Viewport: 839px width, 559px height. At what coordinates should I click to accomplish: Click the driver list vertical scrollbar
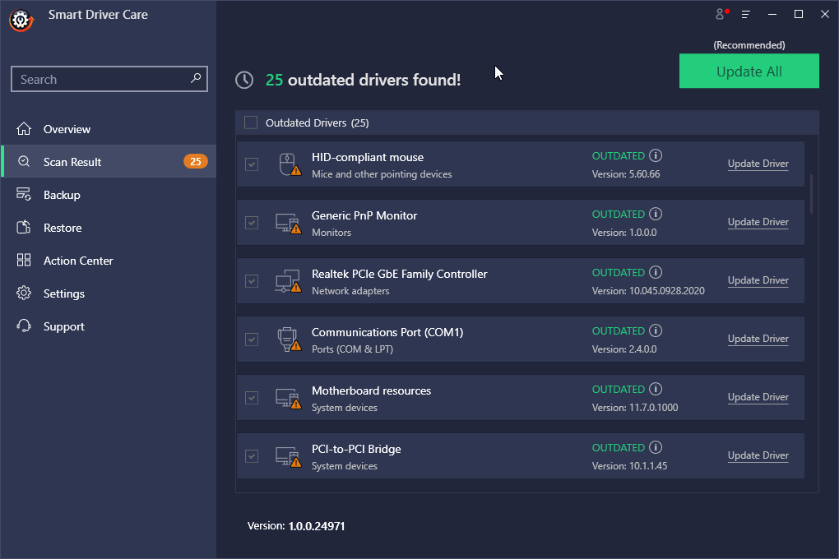tap(811, 193)
